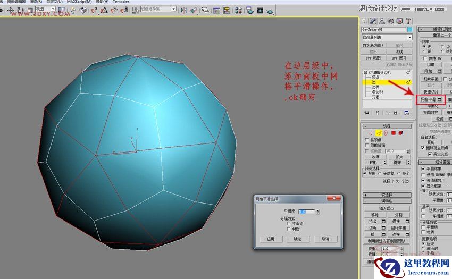This screenshot has width=452, height=279.
Task: Toggle Show End Result icon under stack
Action: (x=377, y=113)
